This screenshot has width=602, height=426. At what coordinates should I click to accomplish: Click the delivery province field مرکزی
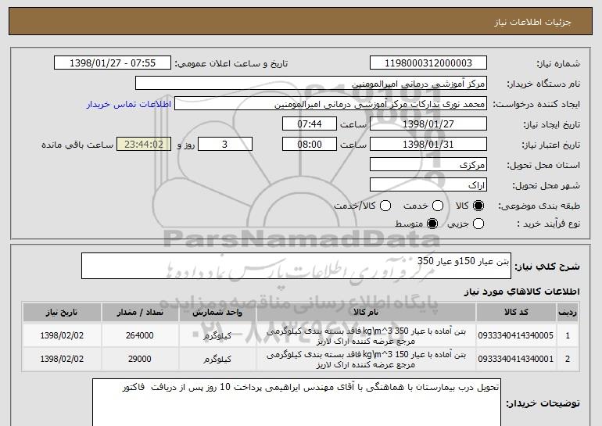[x=428, y=164]
